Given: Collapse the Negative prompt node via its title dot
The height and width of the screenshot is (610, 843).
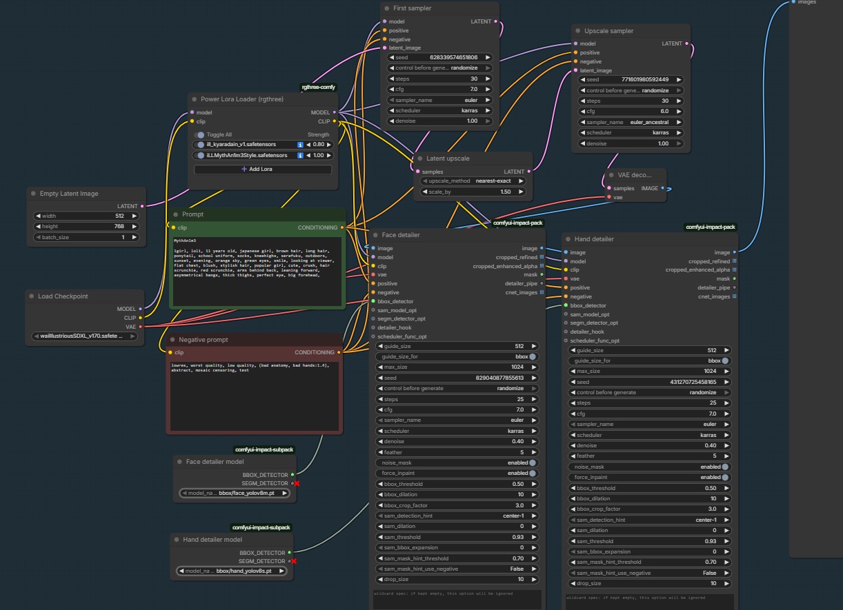Looking at the screenshot, I should tap(172, 340).
